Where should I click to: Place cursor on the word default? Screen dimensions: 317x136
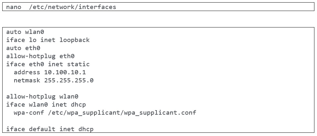tap(42, 129)
